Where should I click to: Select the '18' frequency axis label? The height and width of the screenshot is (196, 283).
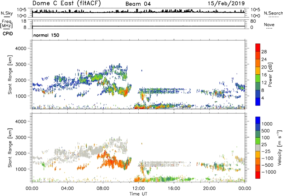24,21
